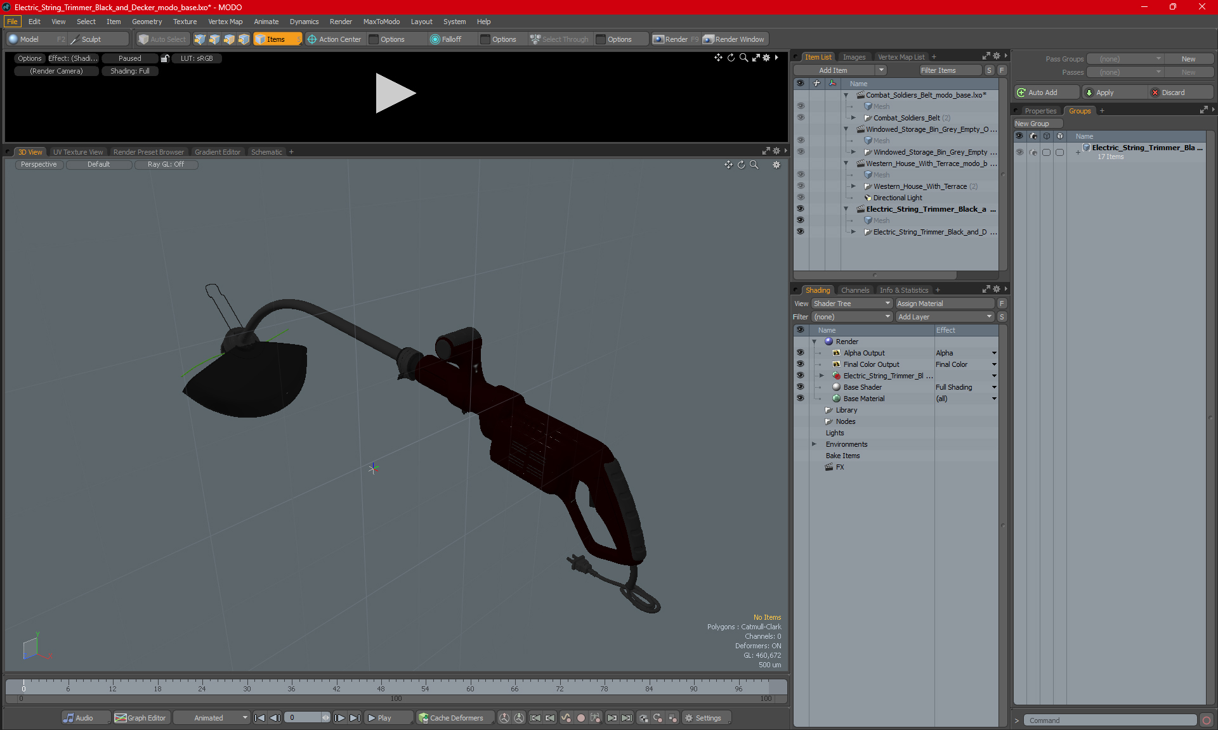Switch to Edges selection mode icon
This screenshot has height=730, width=1218.
(x=214, y=39)
